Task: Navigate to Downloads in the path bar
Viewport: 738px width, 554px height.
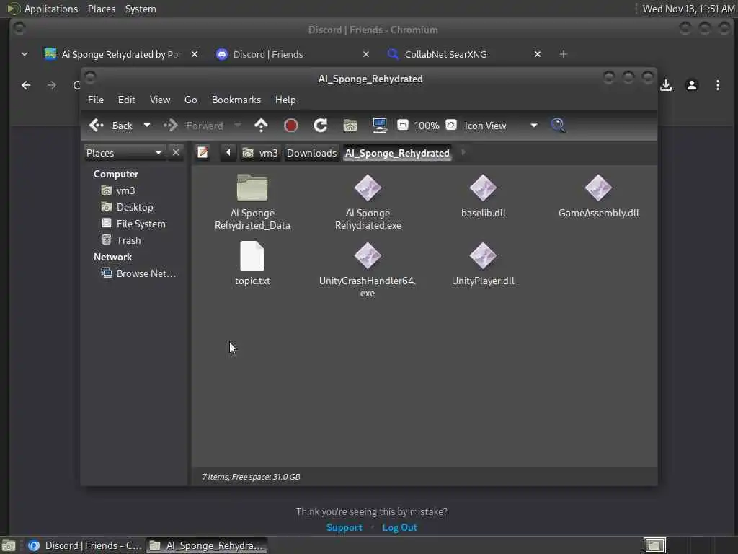Action: pos(311,153)
